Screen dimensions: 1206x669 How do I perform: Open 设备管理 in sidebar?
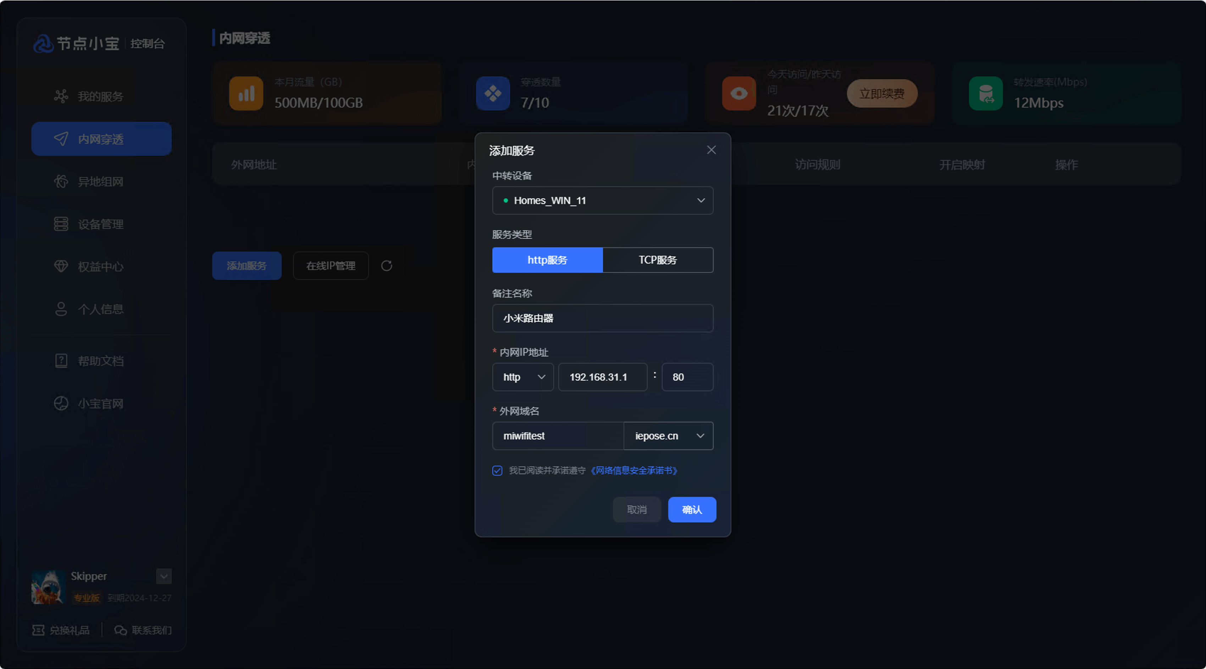[101, 224]
